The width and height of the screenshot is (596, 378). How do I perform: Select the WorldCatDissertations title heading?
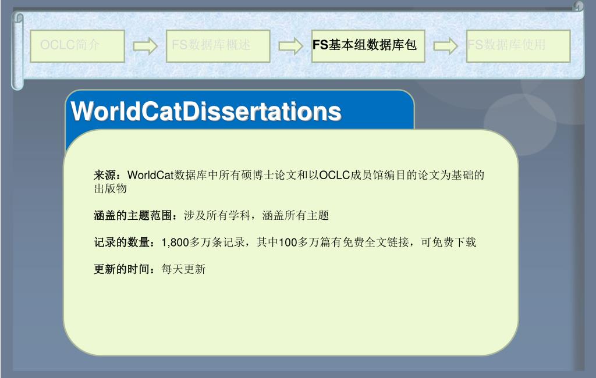pos(206,111)
